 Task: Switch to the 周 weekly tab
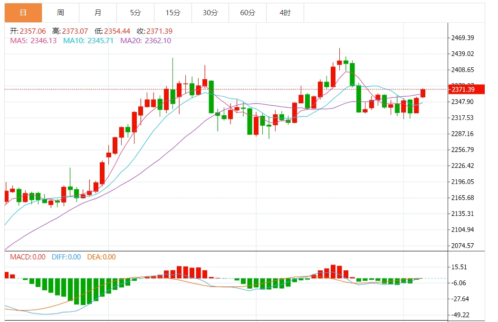click(x=61, y=13)
